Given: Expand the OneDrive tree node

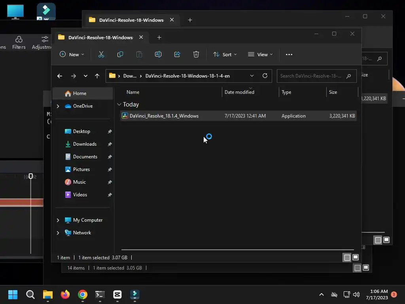Looking at the screenshot, I should click(x=58, y=106).
